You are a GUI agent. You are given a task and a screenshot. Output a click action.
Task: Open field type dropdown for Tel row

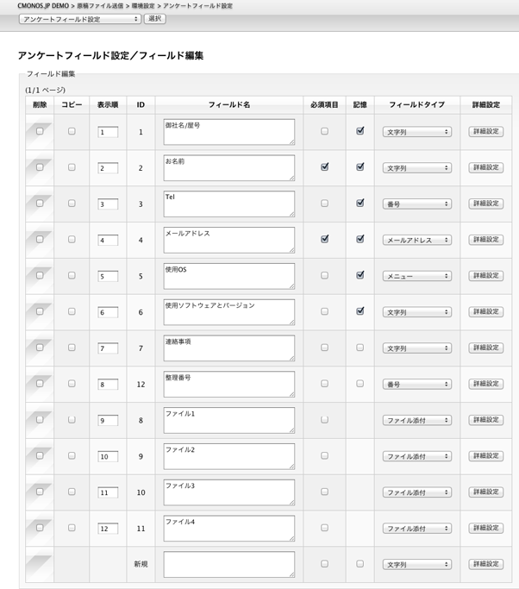coord(417,204)
